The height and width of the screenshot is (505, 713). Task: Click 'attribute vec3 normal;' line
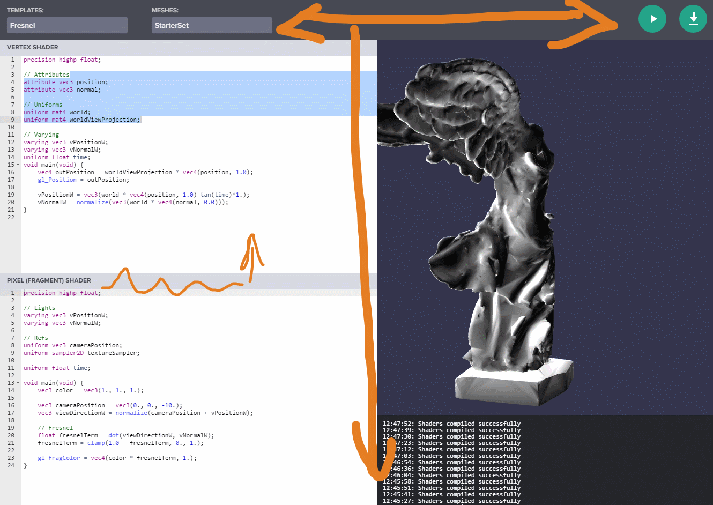click(x=62, y=90)
